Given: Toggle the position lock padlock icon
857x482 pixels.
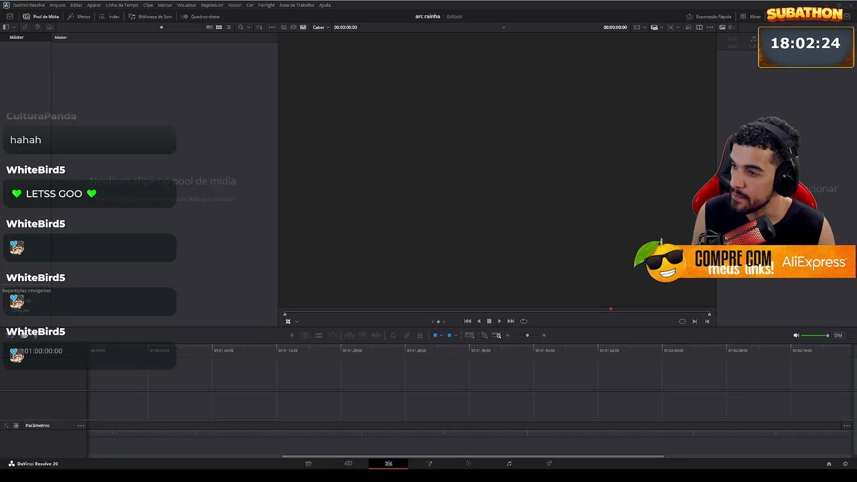Looking at the screenshot, I should coord(420,335).
